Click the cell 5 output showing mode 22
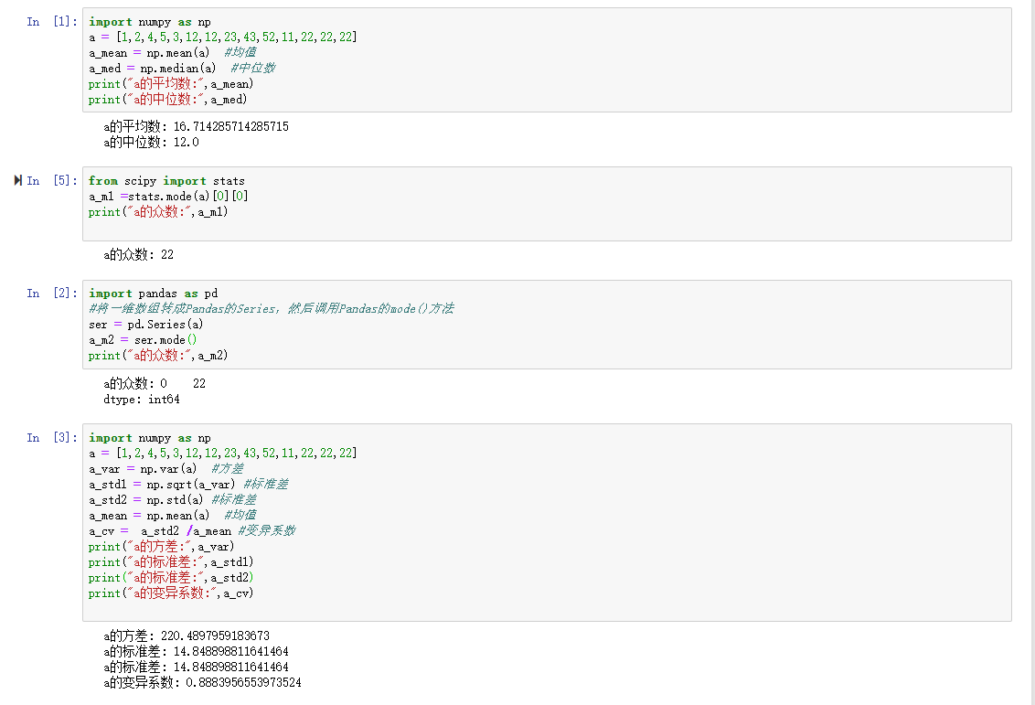The width and height of the screenshot is (1035, 705). click(x=139, y=254)
